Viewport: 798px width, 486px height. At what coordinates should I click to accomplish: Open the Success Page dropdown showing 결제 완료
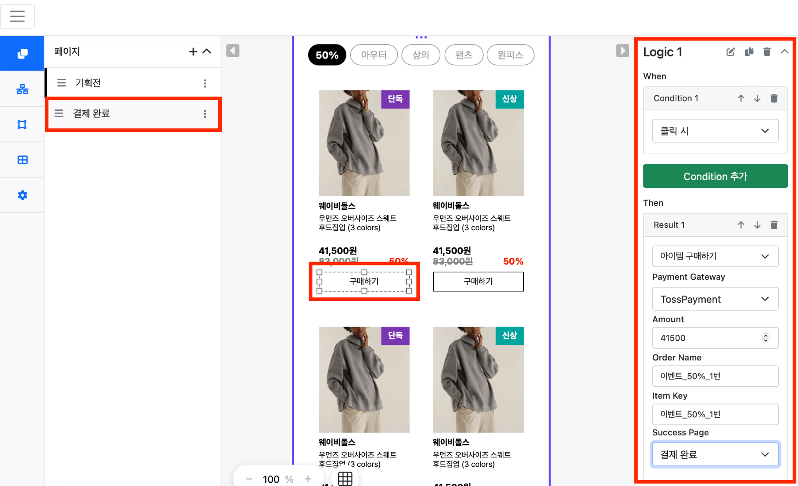pyautogui.click(x=715, y=454)
